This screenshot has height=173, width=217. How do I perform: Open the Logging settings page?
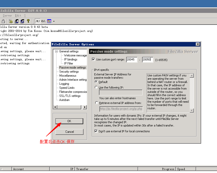pyautogui.click(x=64, y=84)
